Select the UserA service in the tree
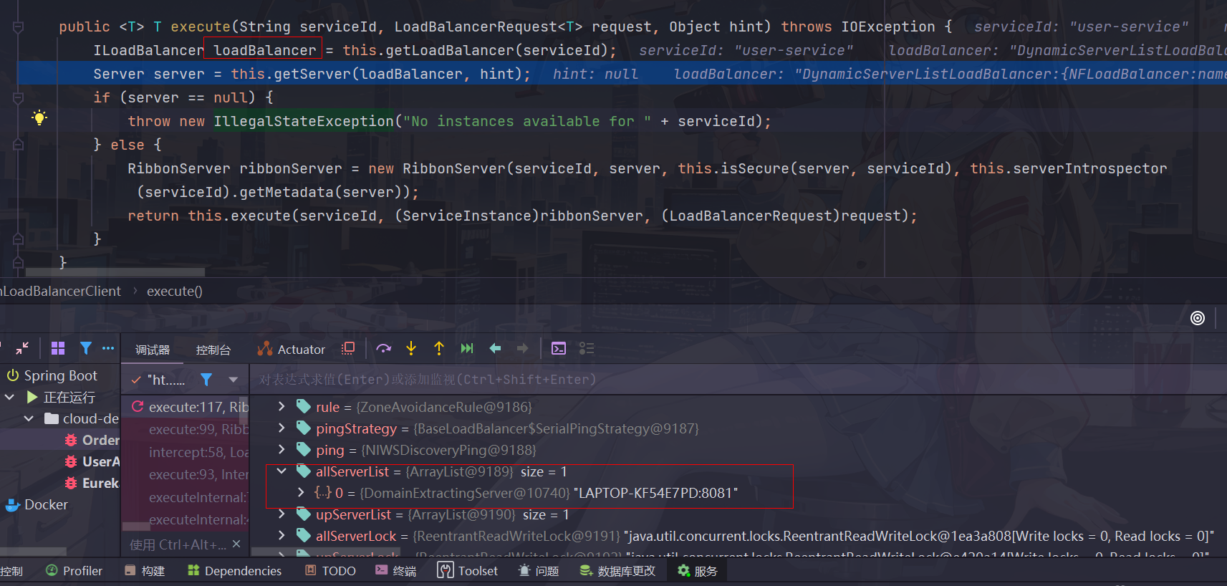 coord(92,461)
